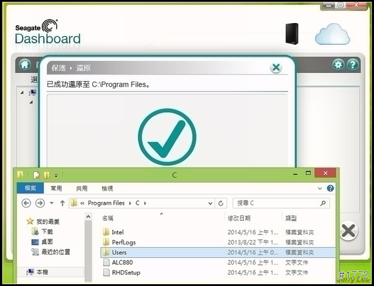Select the cloud storage icon
374x286 pixels.
pos(332,34)
